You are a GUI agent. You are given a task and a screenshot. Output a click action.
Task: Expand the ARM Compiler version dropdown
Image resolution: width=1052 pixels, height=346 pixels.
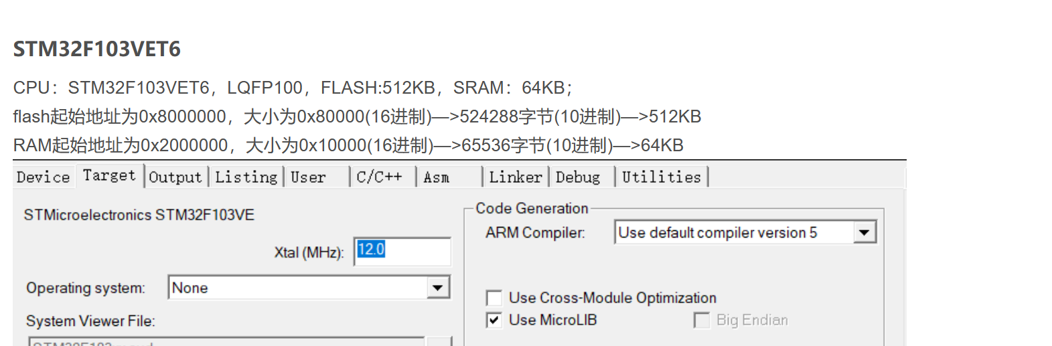[x=865, y=232]
